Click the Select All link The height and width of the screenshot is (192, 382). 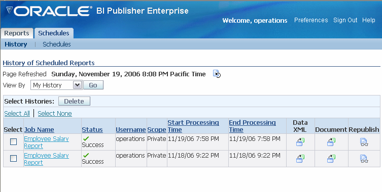[x=17, y=113]
